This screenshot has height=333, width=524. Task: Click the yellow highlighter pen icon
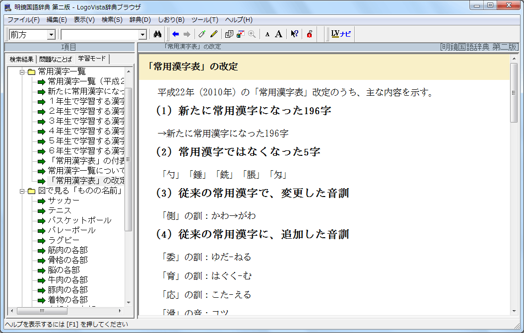(x=214, y=34)
